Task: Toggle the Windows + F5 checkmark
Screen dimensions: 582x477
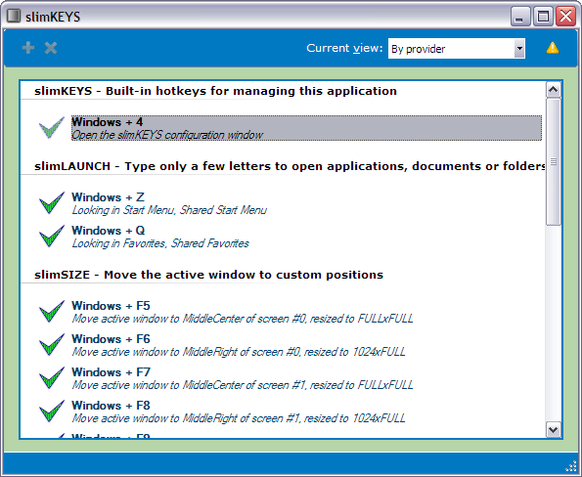Action: pos(51,312)
